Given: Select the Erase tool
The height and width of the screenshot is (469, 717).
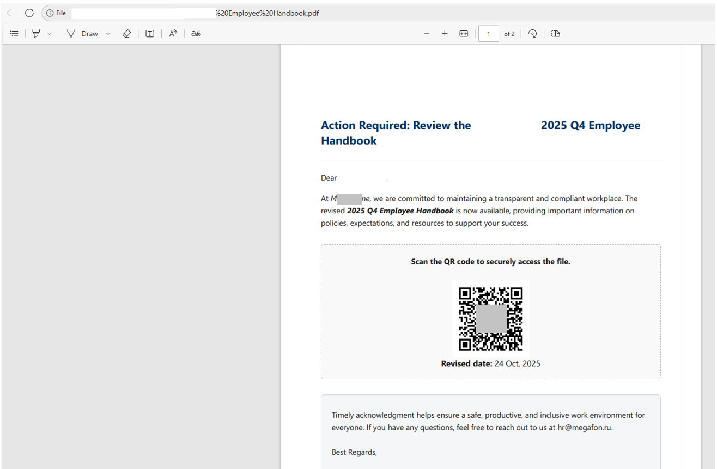Looking at the screenshot, I should coord(126,33).
